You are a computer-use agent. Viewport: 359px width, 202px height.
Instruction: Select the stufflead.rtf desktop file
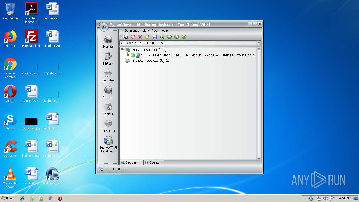pyautogui.click(x=52, y=39)
